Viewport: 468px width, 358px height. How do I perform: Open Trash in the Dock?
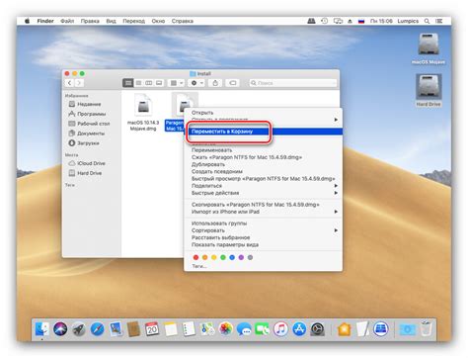426,328
